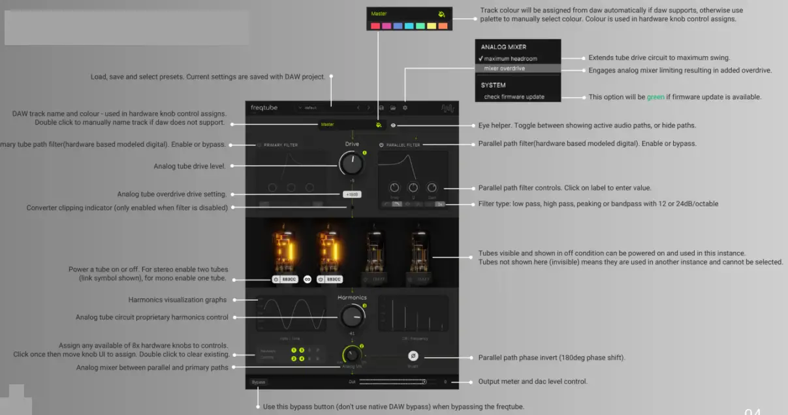Click Harmonics knob assign badge 3

point(364,305)
